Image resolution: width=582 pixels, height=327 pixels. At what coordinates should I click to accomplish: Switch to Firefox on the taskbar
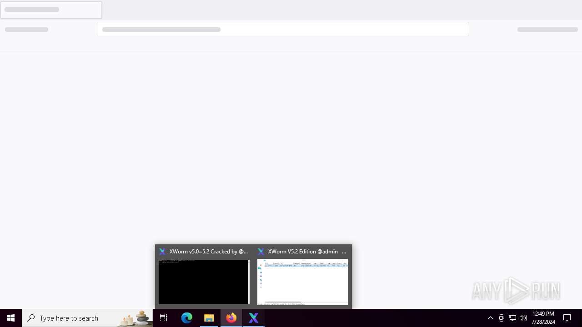coord(231,318)
